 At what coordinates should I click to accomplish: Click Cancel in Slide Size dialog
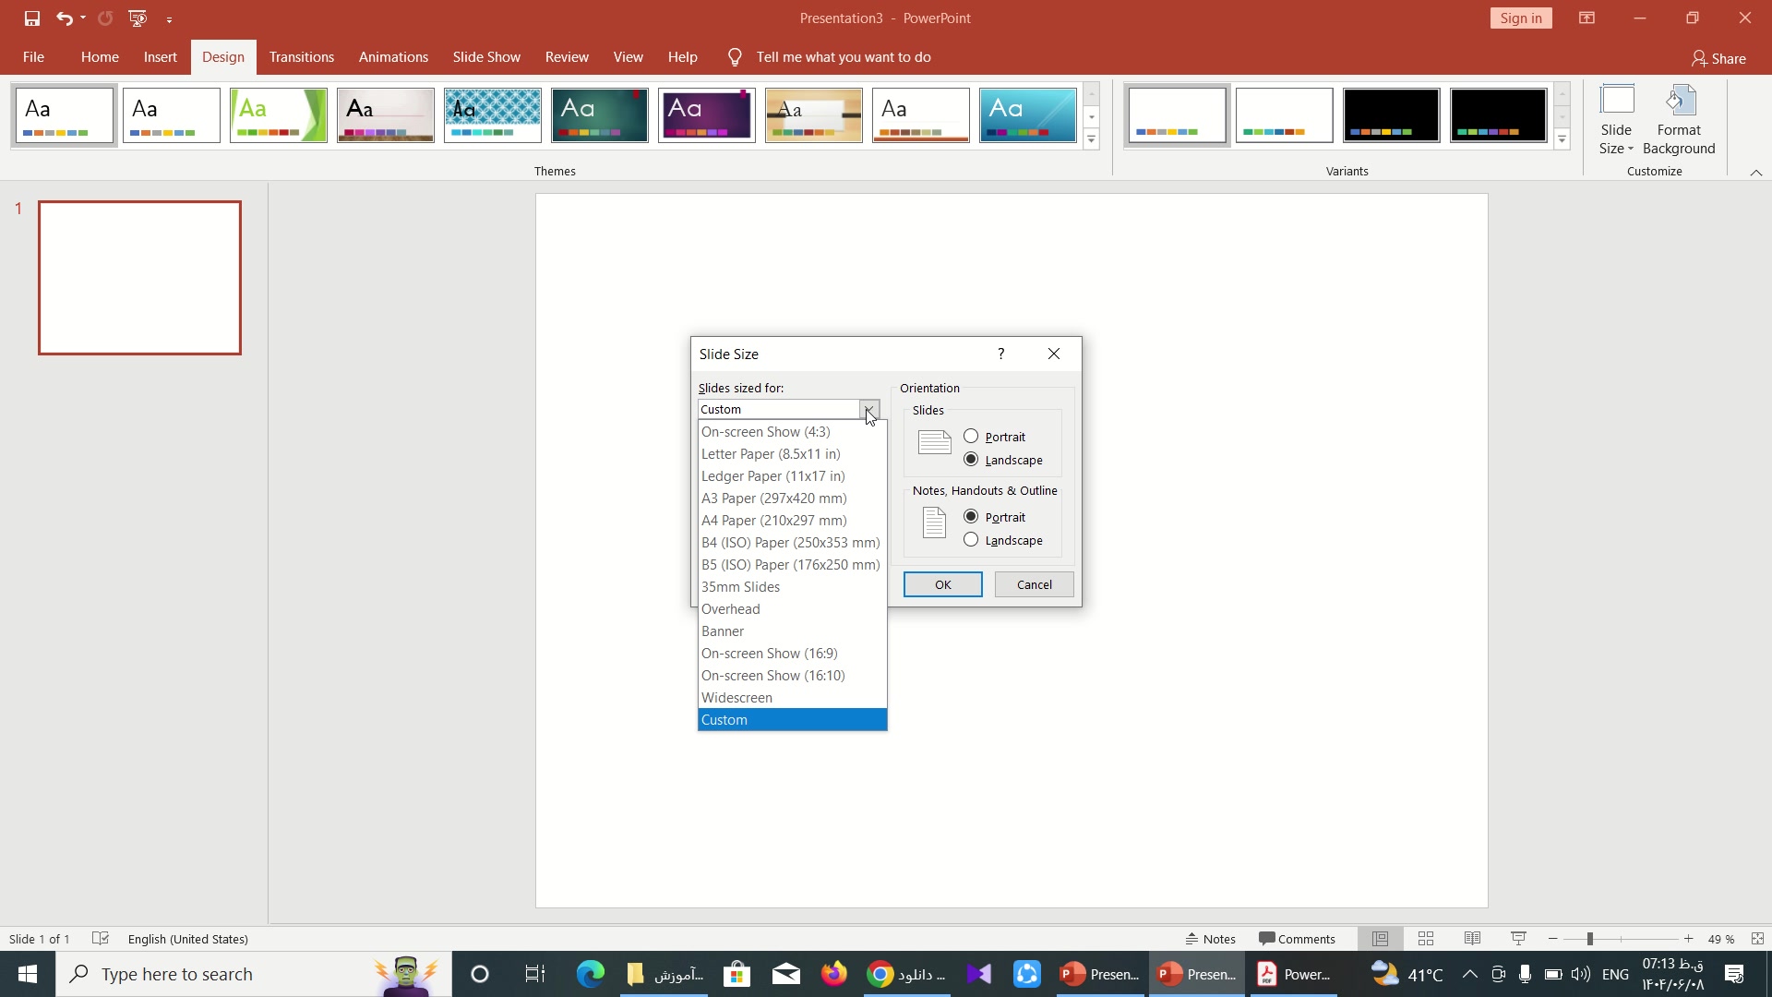tap(1034, 584)
